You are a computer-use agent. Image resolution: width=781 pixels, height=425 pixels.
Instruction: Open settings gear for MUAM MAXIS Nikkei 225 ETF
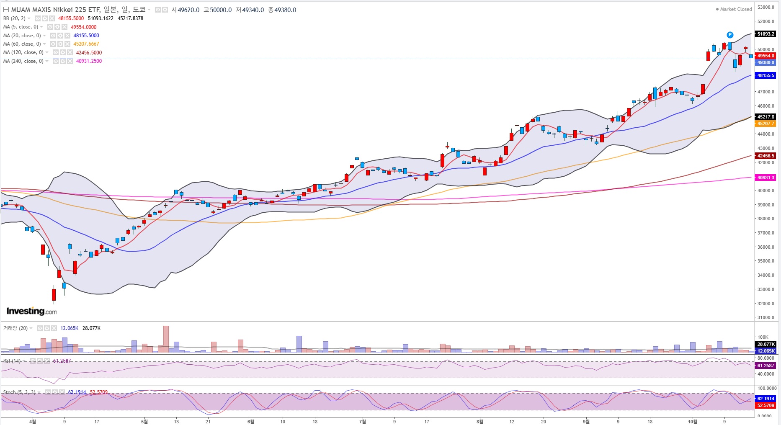point(165,10)
